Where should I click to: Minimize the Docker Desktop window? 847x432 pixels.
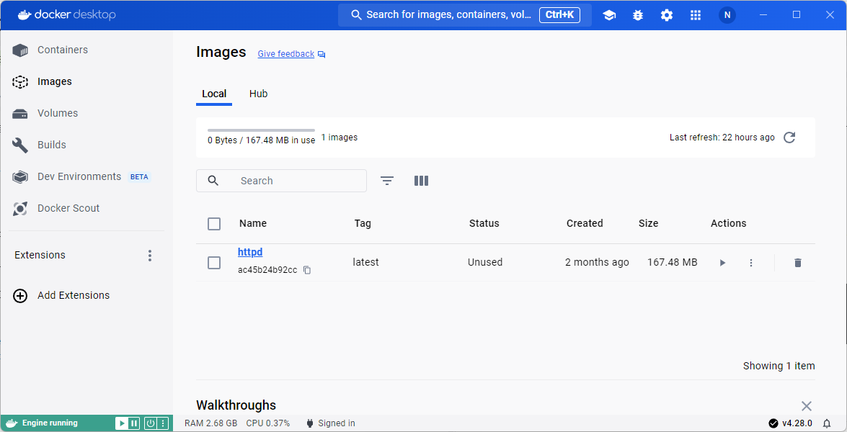[x=763, y=15]
